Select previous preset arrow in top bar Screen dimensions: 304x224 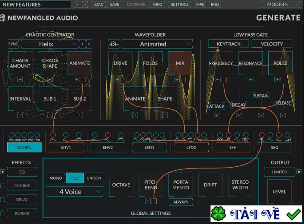click(x=78, y=5)
